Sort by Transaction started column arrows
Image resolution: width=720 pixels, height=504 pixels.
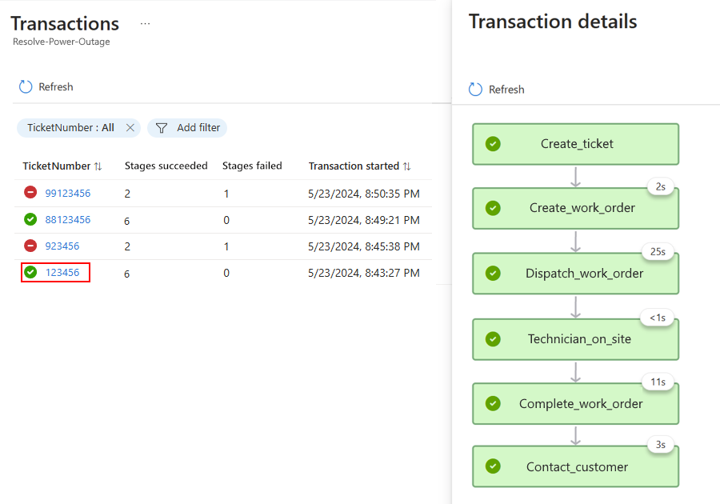(406, 166)
